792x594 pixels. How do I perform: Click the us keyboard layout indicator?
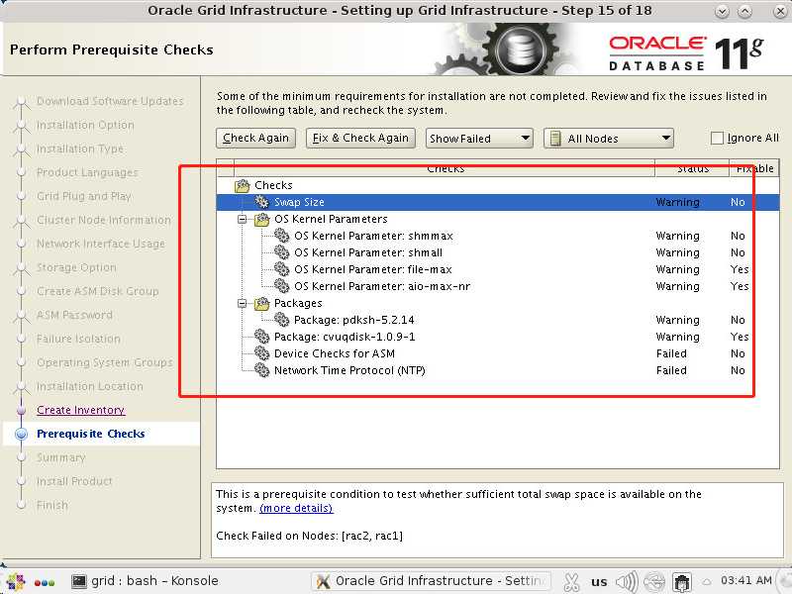[x=599, y=582]
